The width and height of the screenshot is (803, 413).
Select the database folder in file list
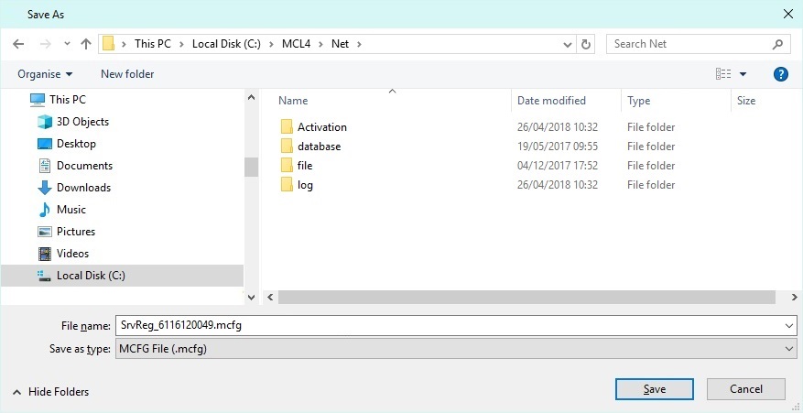(319, 147)
